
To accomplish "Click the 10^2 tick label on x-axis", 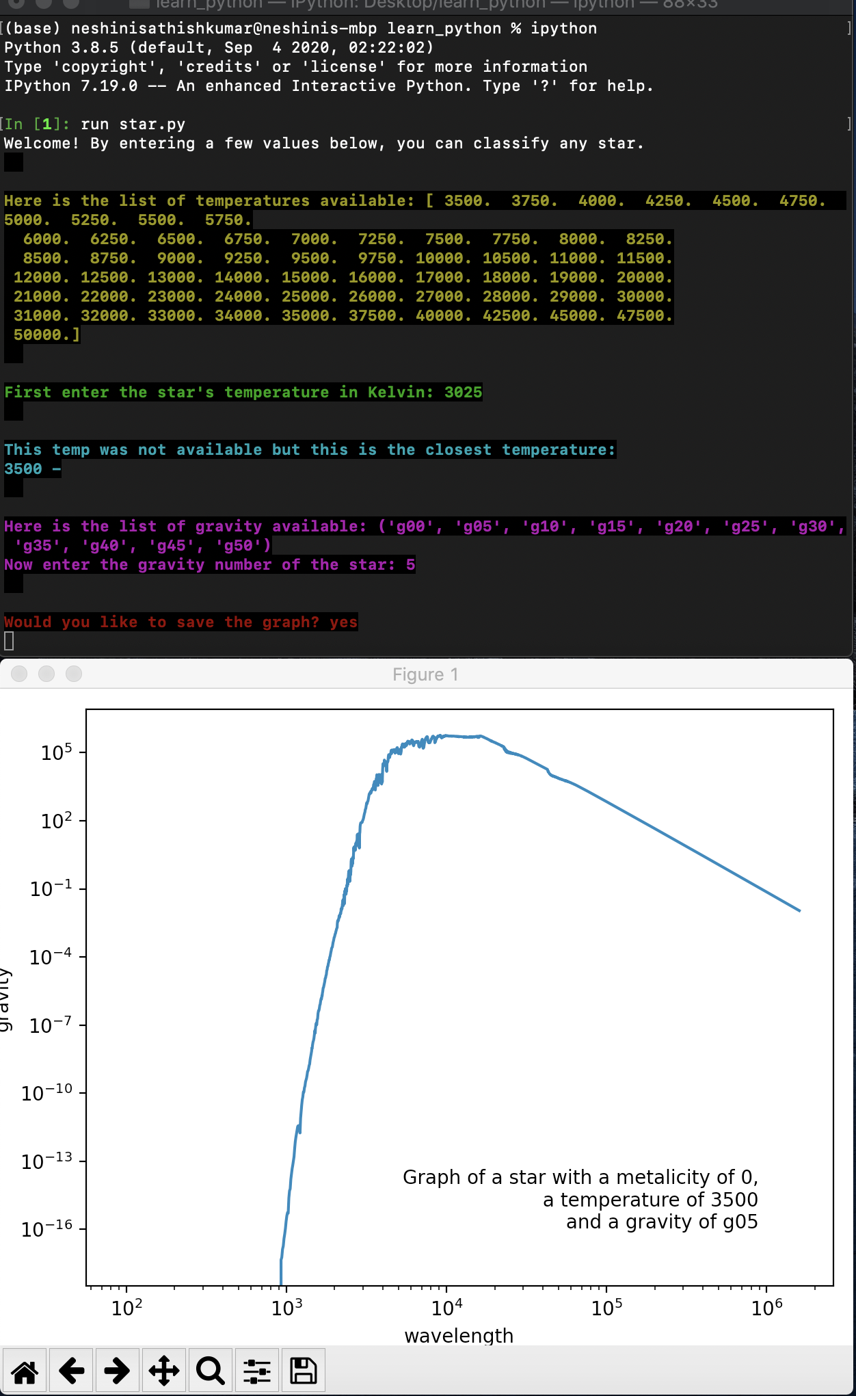I will pyautogui.click(x=127, y=1307).
